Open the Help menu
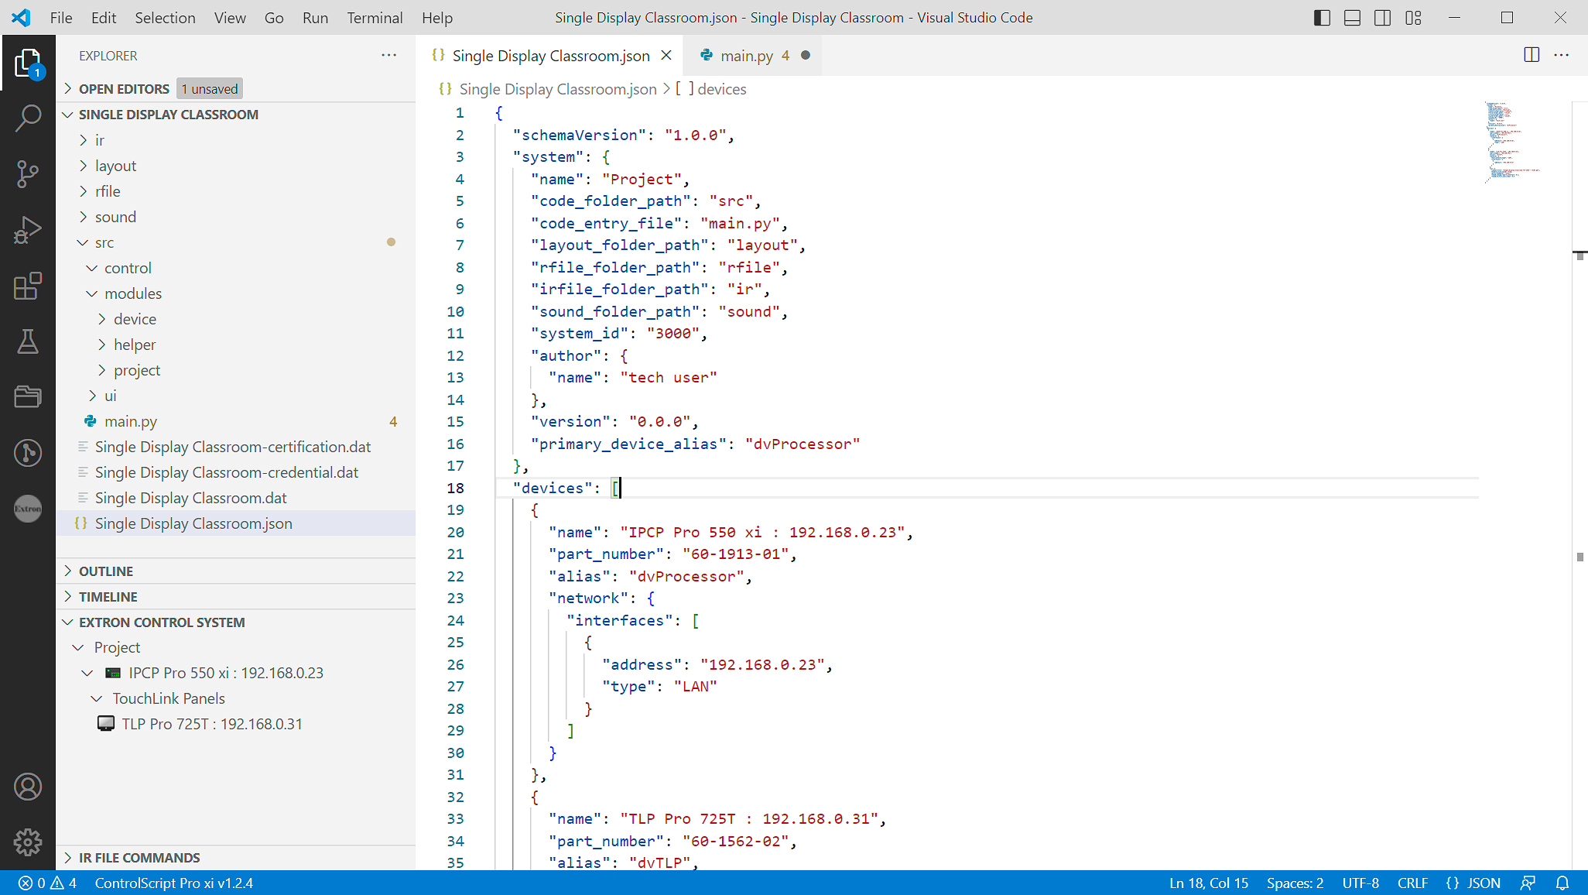This screenshot has width=1588, height=895. [x=437, y=18]
